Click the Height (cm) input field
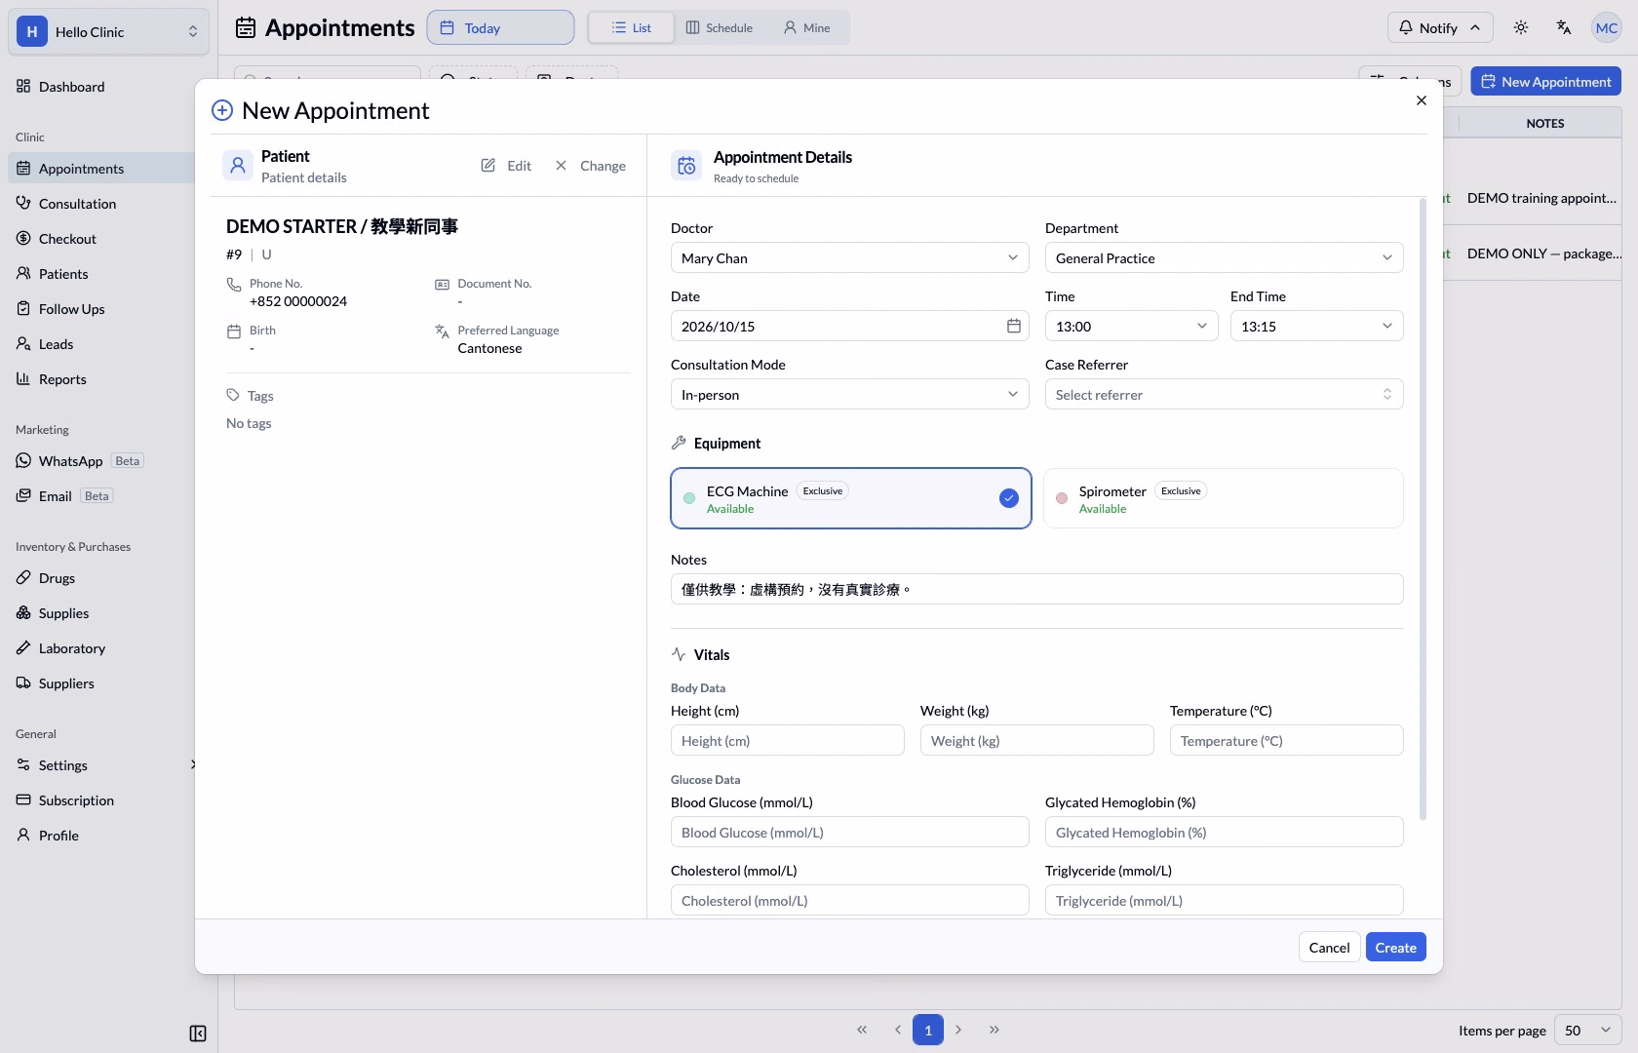Viewport: 1638px width, 1053px height. (788, 740)
